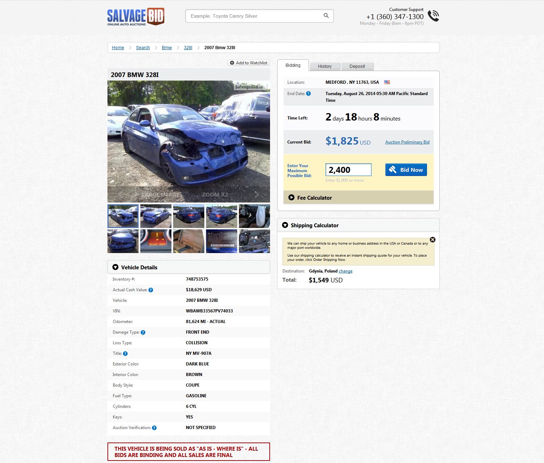This screenshot has width=544, height=463.
Task: Close the shipping info notice
Action: pyautogui.click(x=432, y=240)
